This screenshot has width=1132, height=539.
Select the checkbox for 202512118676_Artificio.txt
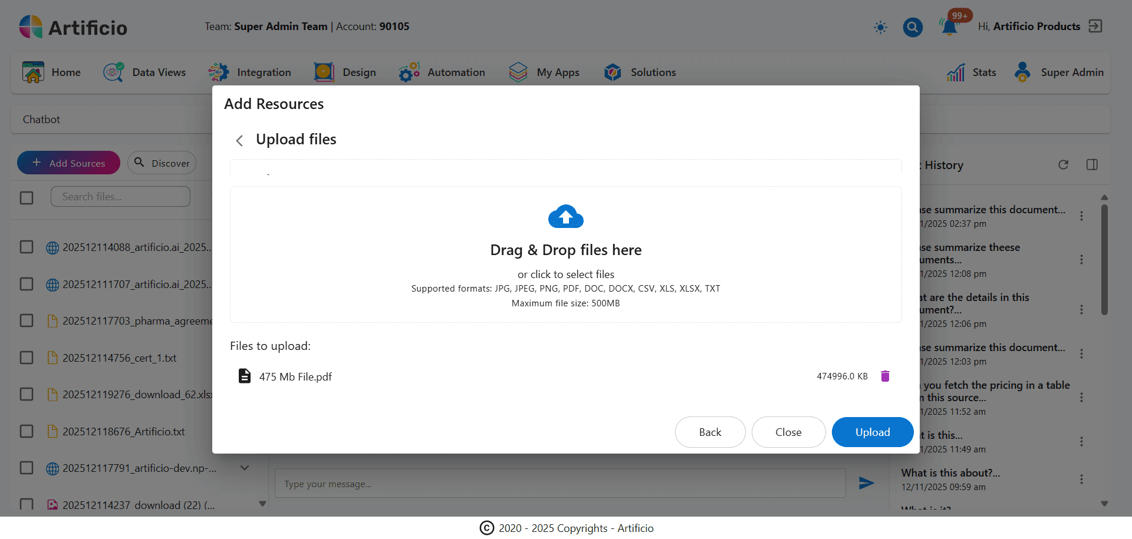point(27,431)
